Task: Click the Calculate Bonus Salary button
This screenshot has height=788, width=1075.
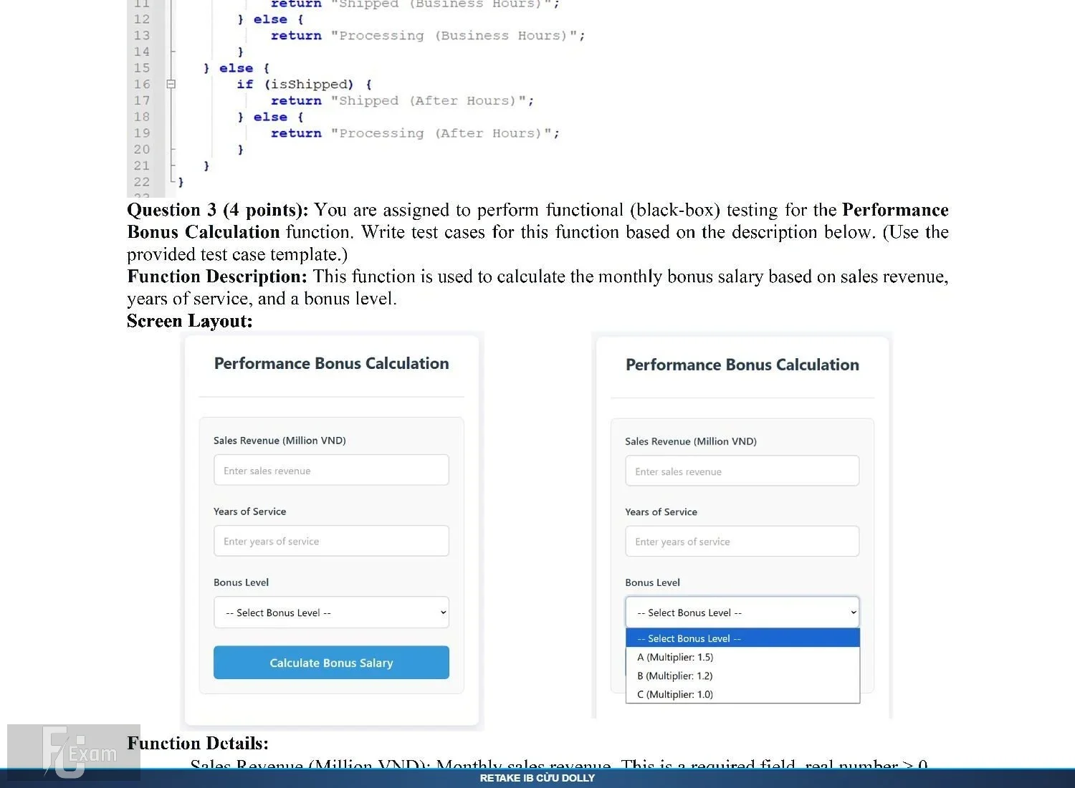Action: [331, 663]
